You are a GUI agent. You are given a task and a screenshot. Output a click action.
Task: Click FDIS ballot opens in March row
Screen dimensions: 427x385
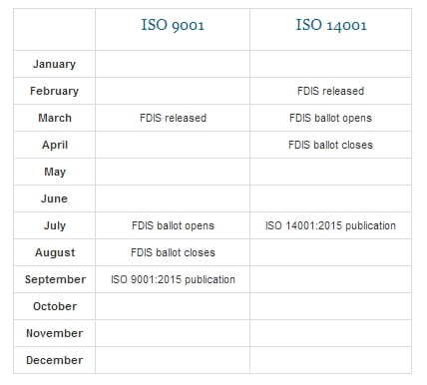click(x=330, y=118)
